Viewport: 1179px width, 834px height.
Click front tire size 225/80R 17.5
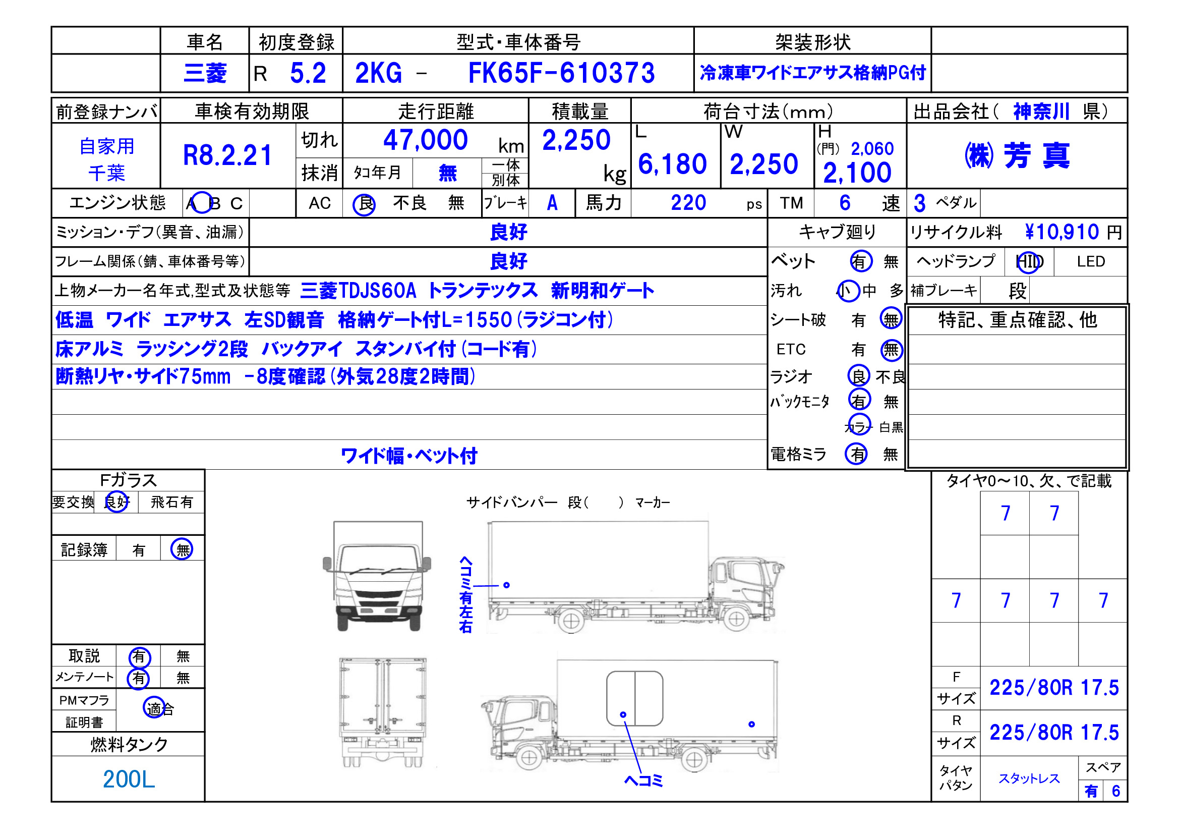pyautogui.click(x=1054, y=688)
